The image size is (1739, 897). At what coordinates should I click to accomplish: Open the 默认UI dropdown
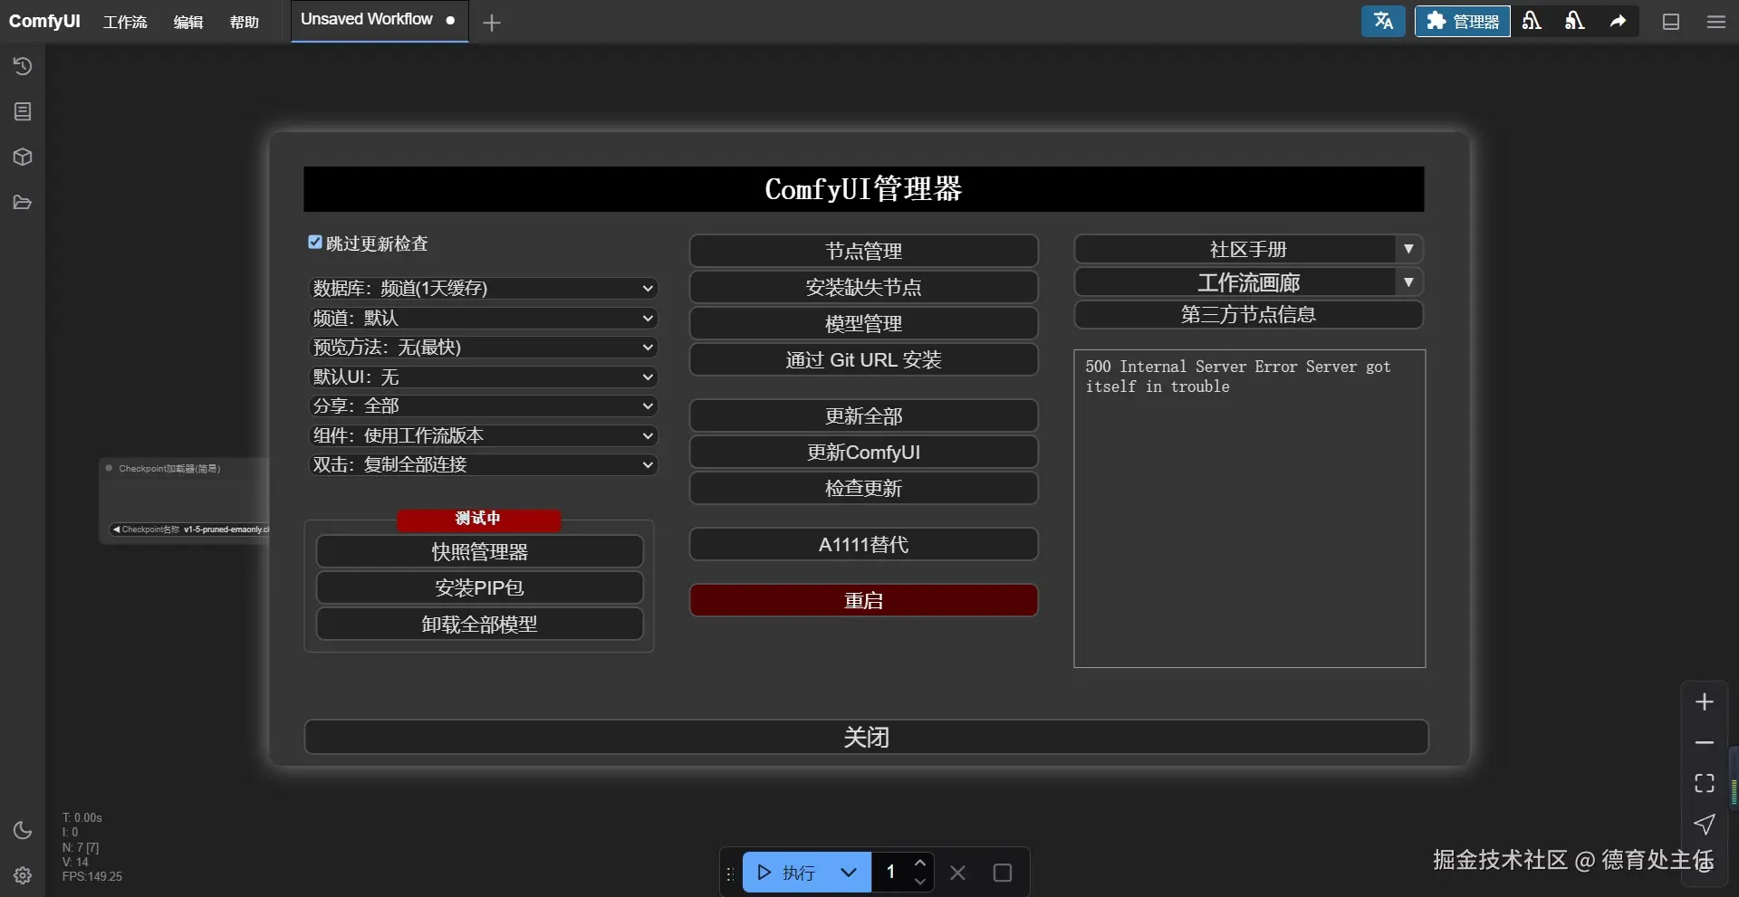click(x=484, y=377)
